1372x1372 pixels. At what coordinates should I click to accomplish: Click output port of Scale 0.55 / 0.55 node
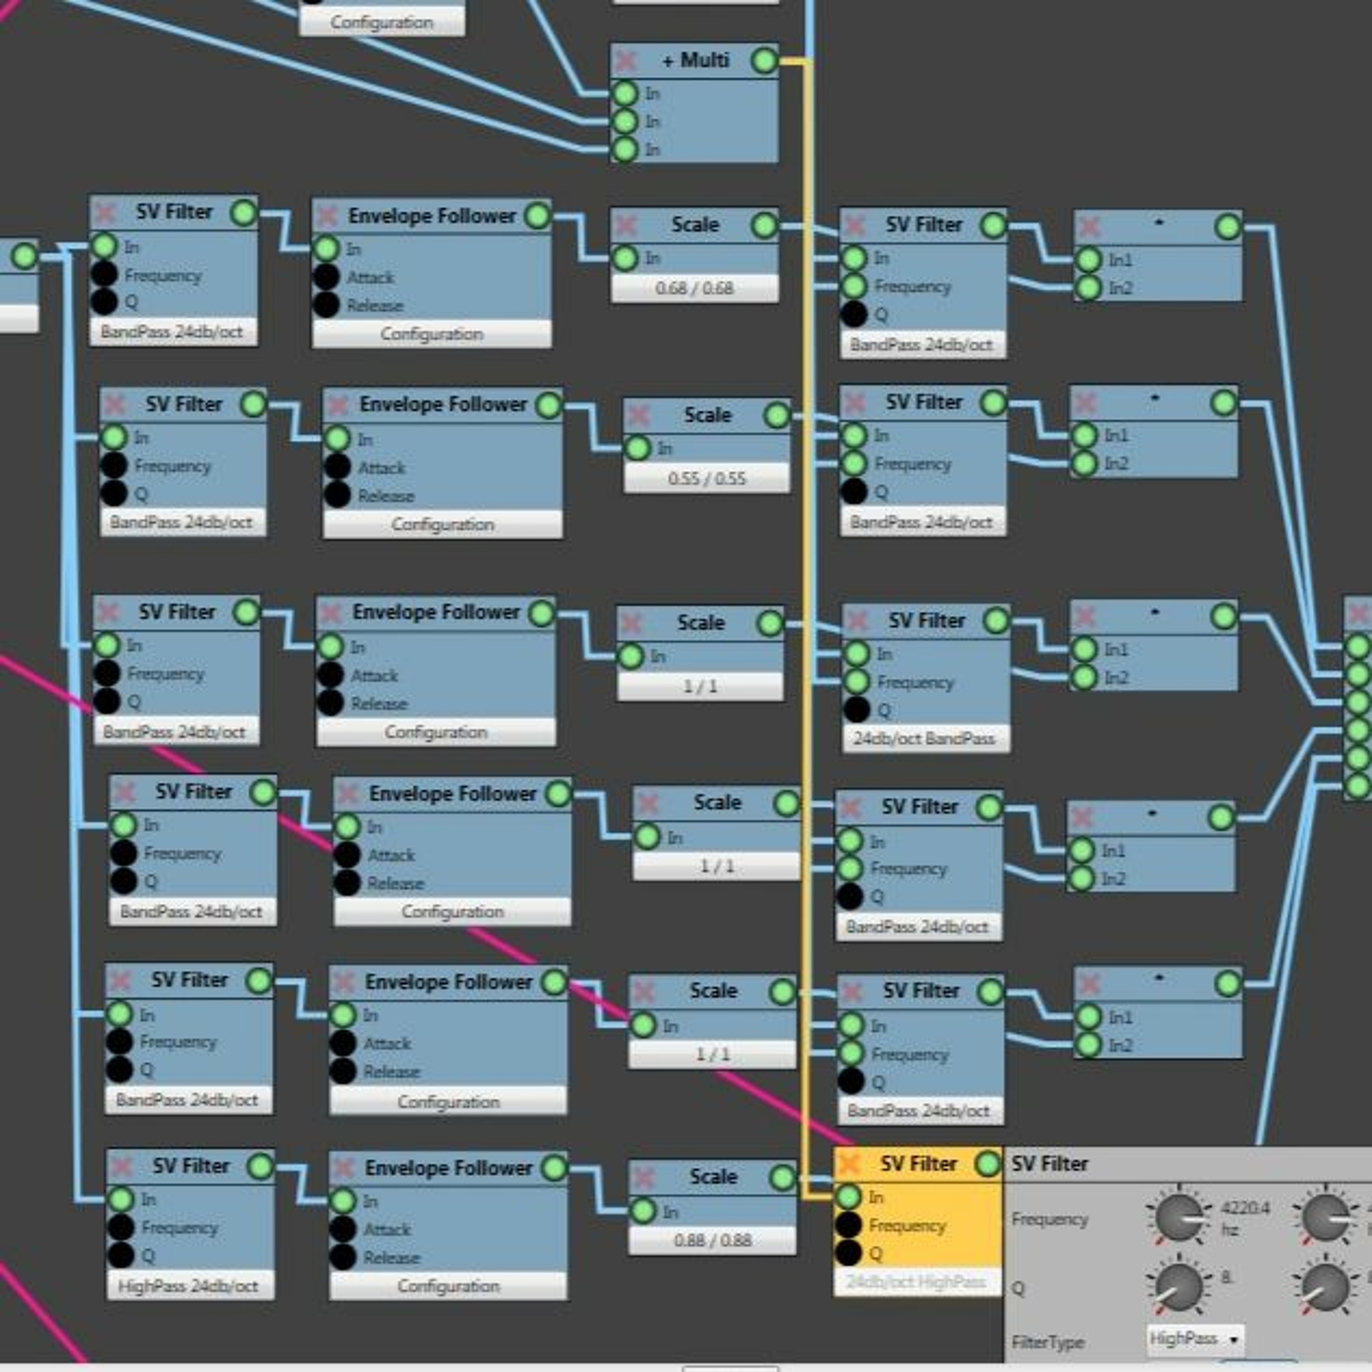(x=777, y=415)
